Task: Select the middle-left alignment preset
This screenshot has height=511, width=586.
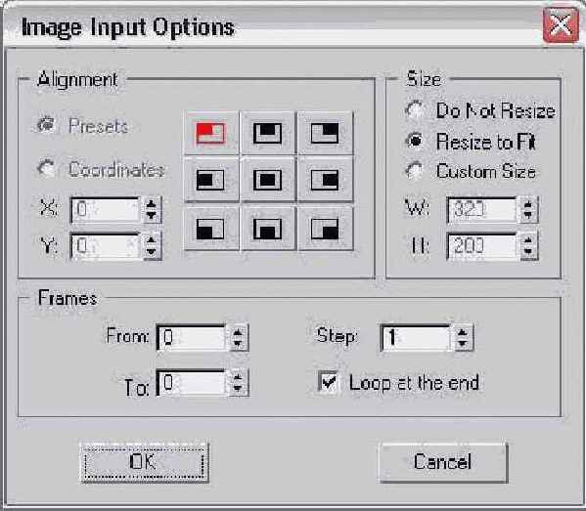Action: point(211,180)
